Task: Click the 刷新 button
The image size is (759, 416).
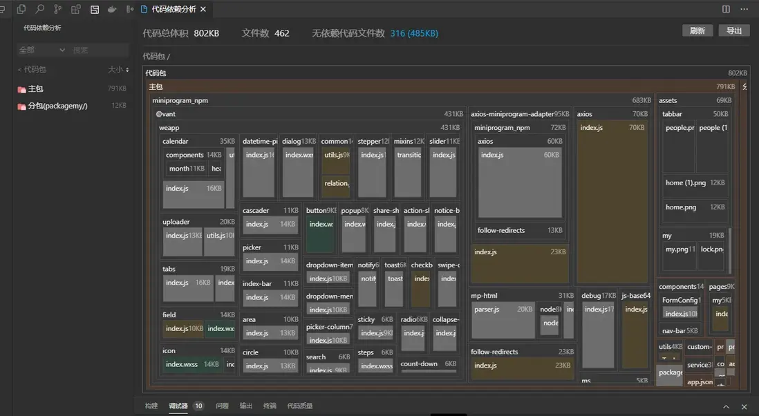Action: [697, 31]
